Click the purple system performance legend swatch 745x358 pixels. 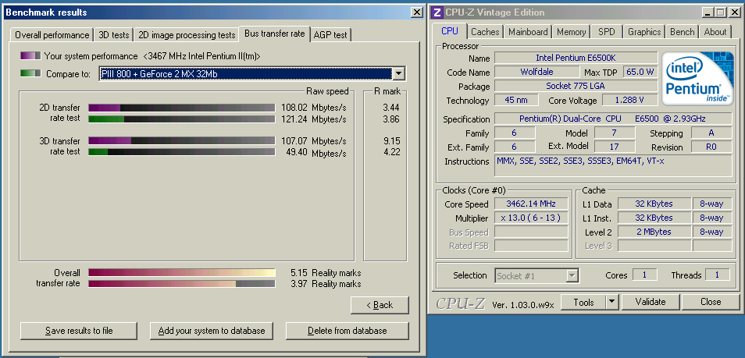click(x=30, y=56)
